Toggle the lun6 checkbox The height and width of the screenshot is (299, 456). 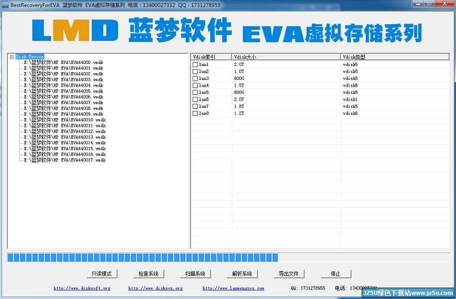click(195, 99)
